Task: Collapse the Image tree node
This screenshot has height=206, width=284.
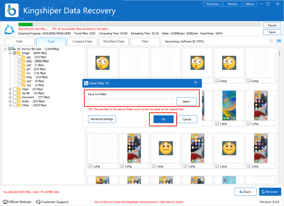Action: pos(10,53)
